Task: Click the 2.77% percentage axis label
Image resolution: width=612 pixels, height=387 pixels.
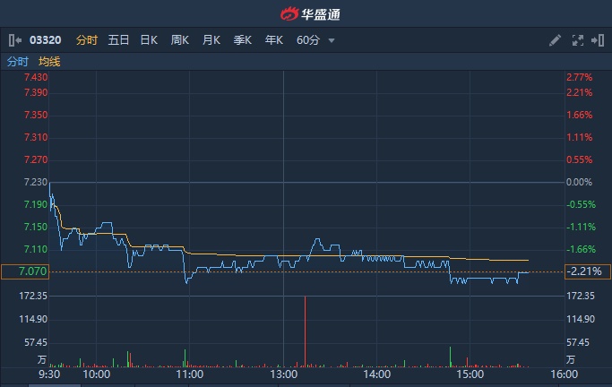Action: (x=579, y=77)
